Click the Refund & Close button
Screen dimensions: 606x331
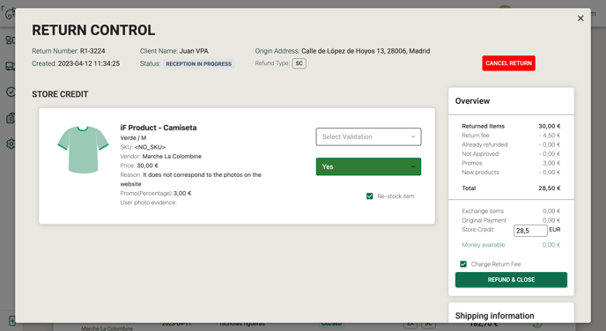coord(511,280)
